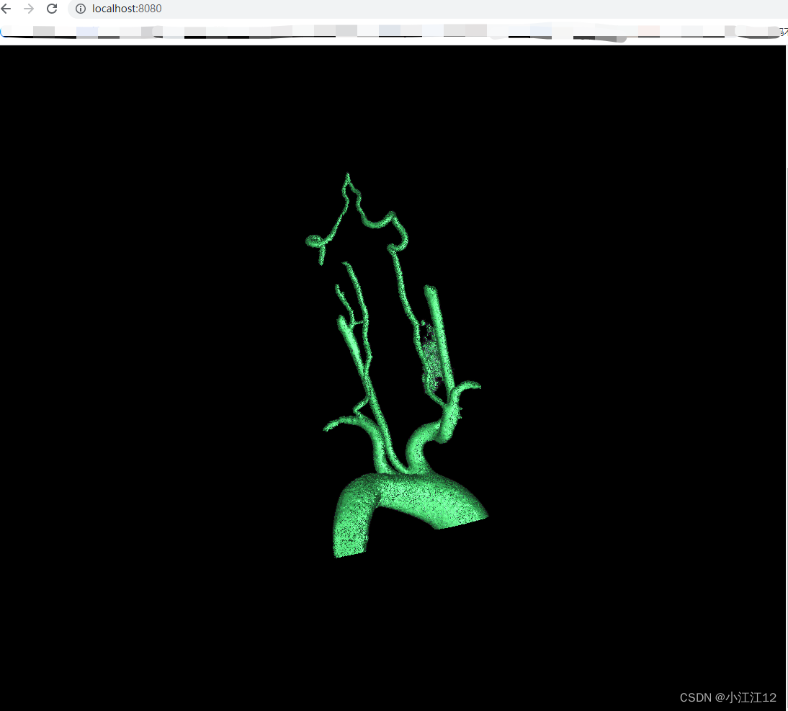Click the CSDN @小江江12 watermark
788x711 pixels.
(x=727, y=697)
